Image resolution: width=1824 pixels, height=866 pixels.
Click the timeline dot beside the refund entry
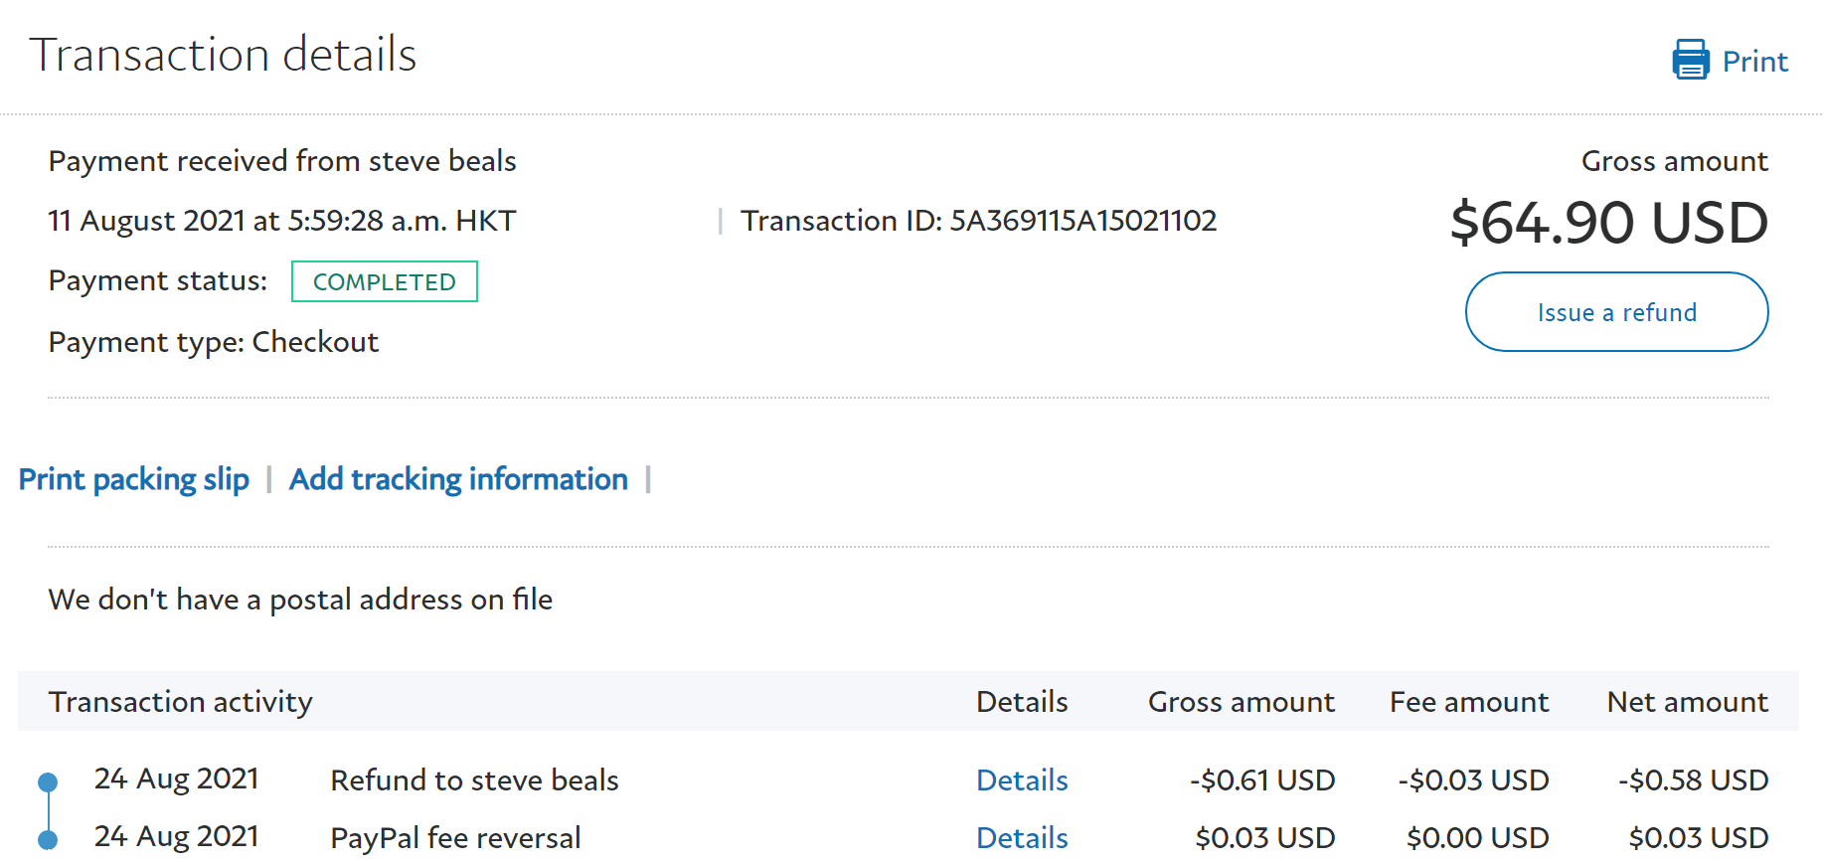[x=48, y=782]
